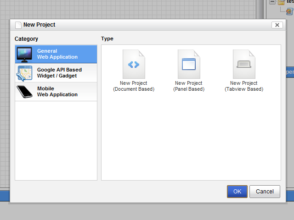Click the Google API map icon

click(x=25, y=73)
